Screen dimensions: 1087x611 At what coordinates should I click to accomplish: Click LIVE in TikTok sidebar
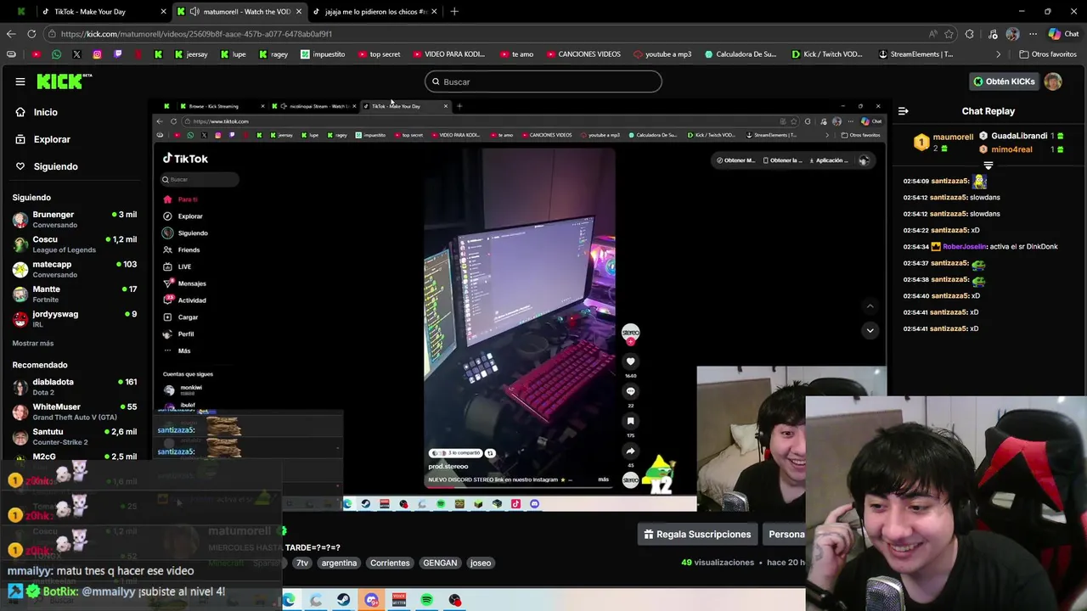pyautogui.click(x=177, y=266)
